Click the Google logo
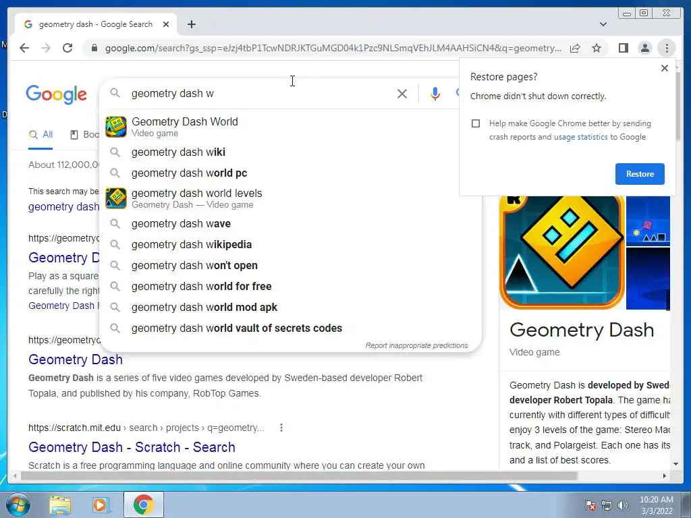 click(x=57, y=94)
